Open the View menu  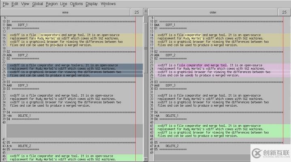tap(25, 4)
